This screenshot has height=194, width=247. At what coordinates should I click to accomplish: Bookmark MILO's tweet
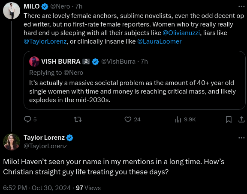tap(229, 120)
